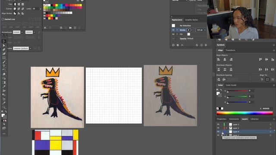The width and height of the screenshot is (276, 155).
Task: Choose the bevel join corner option
Action: [23, 9]
